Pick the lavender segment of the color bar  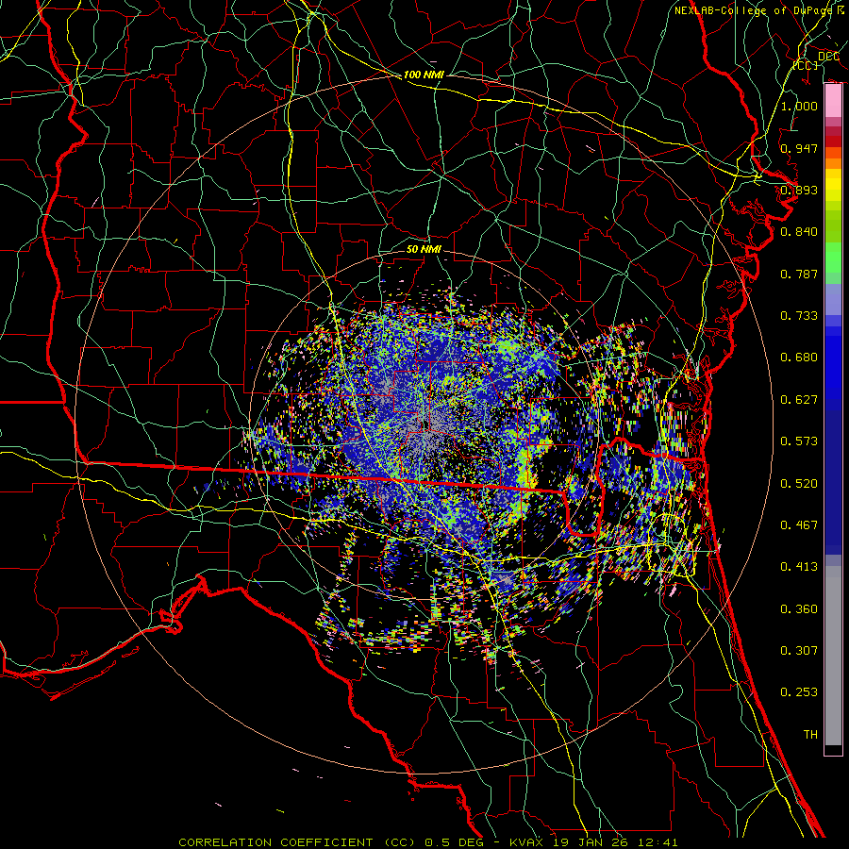click(x=833, y=299)
